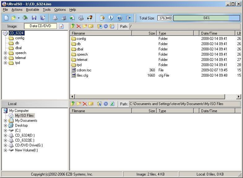Expand the telemat folder in image tree
243x178 pixels.
6,58
